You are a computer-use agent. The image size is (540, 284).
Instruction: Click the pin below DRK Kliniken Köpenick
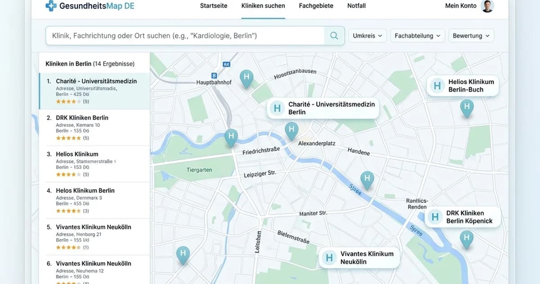(x=466, y=239)
